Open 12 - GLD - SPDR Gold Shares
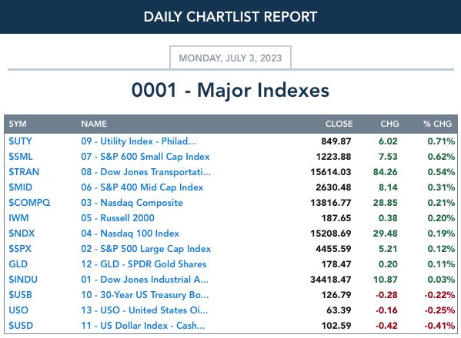This screenshot has width=461, height=338. [144, 264]
